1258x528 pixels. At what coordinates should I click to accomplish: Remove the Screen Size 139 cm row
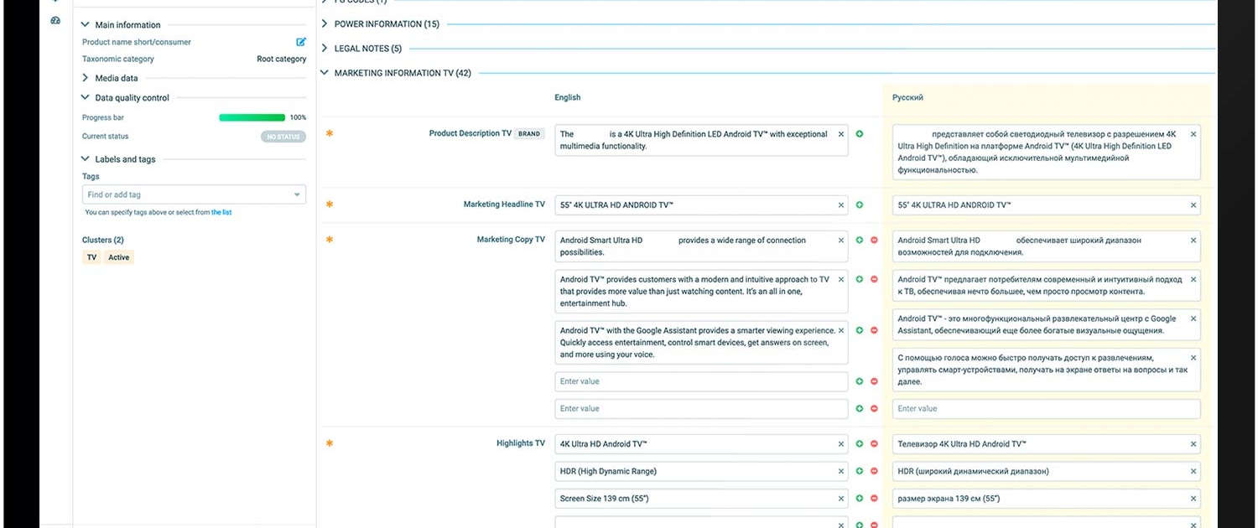(x=874, y=500)
